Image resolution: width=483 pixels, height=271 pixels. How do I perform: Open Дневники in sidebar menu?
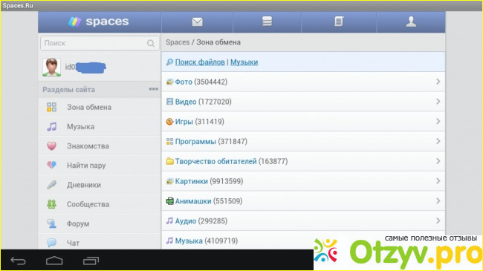click(x=100, y=185)
